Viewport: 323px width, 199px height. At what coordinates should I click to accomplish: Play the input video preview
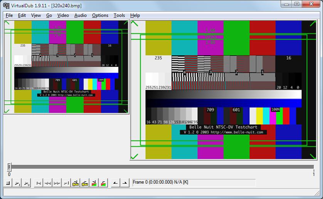pyautogui.click(x=17, y=183)
